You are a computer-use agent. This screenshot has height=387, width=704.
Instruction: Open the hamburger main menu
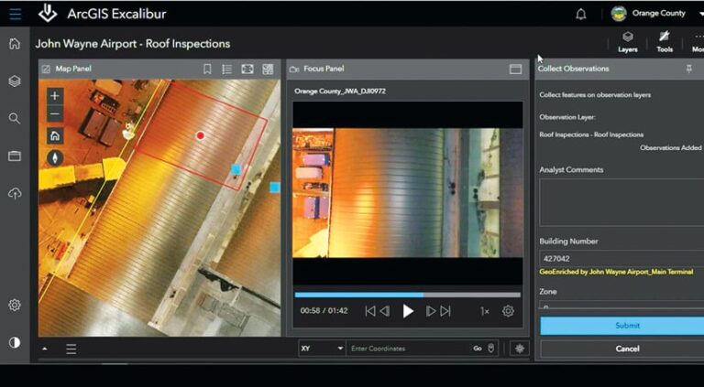tap(15, 14)
